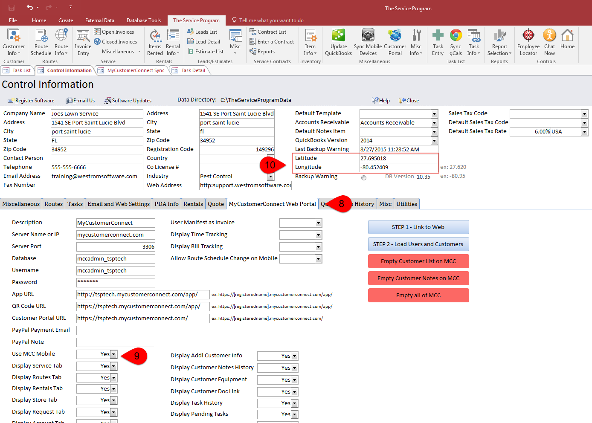The height and width of the screenshot is (423, 592).
Task: Open the Leads List
Action: pyautogui.click(x=202, y=32)
